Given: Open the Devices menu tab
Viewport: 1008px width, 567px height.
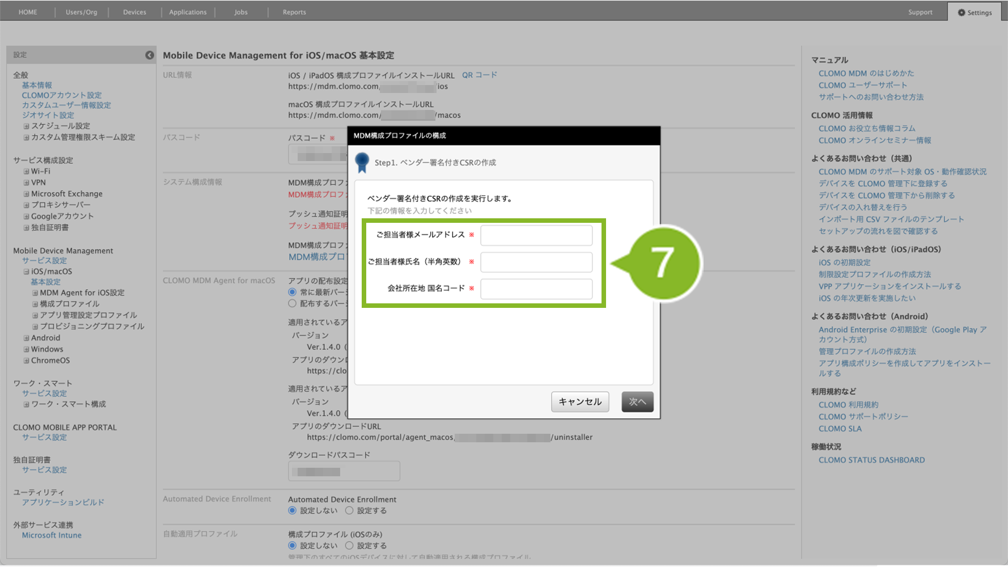Looking at the screenshot, I should point(134,12).
